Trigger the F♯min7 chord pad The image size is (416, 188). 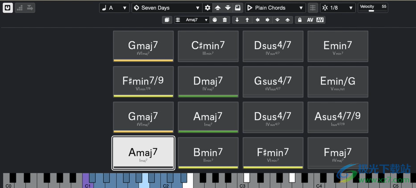point(273,153)
